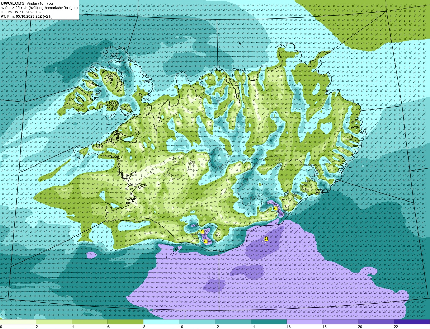Click the 'VT: Fim. 05.10.2023 20Z (+2 h)' line
This screenshot has height=329, width=430.
pos(27,16)
